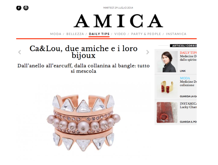
Task: Open the woman portrait thumbnail
Action: point(167,62)
